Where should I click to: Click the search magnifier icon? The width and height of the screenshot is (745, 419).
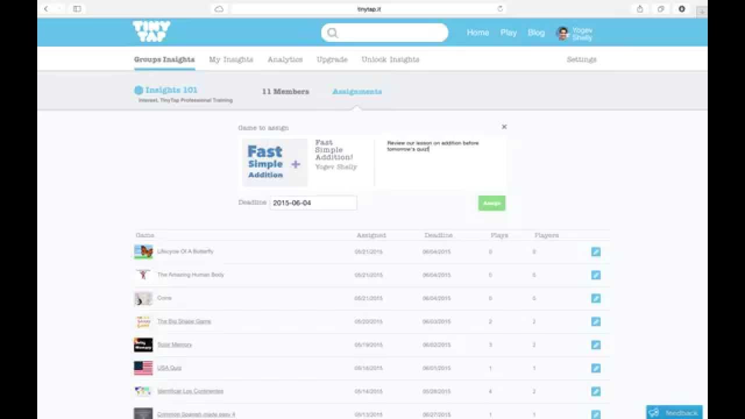[x=332, y=33]
